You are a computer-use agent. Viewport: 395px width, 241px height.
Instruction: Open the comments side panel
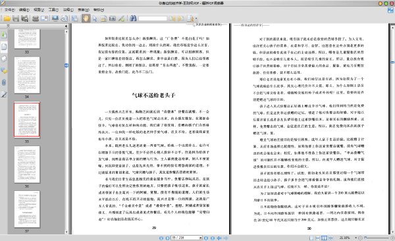tap(4, 70)
